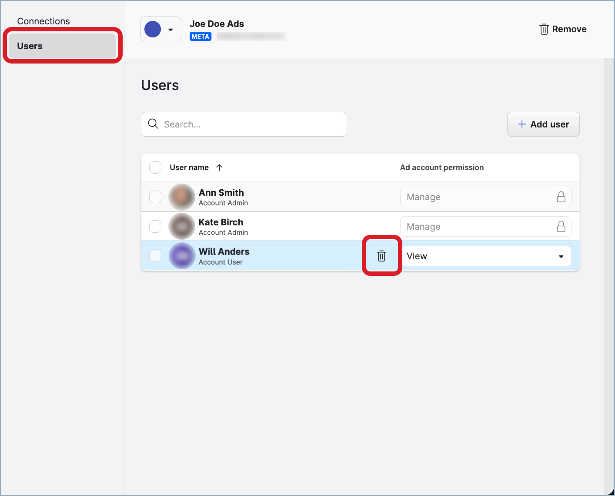Click the plus icon in Add user
The width and height of the screenshot is (615, 496).
pyautogui.click(x=521, y=124)
